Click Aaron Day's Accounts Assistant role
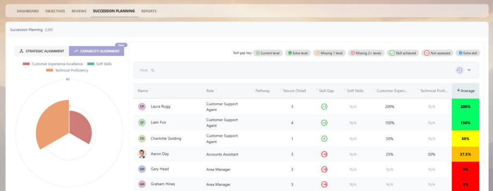The width and height of the screenshot is (493, 191). point(222,155)
